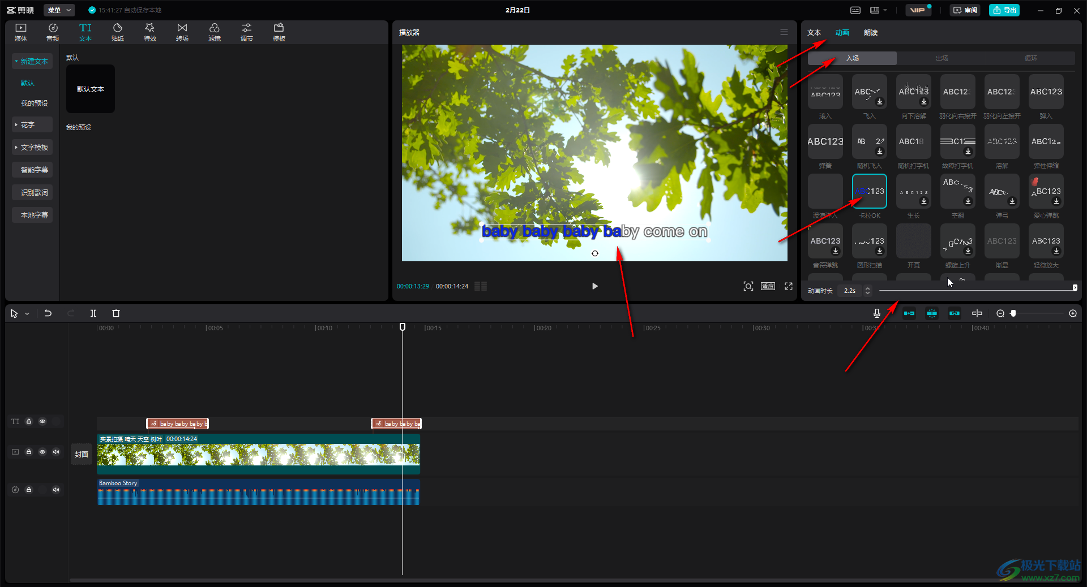The width and height of the screenshot is (1087, 587).
Task: Select the 入场 entrance animation tab
Action: click(x=852, y=58)
